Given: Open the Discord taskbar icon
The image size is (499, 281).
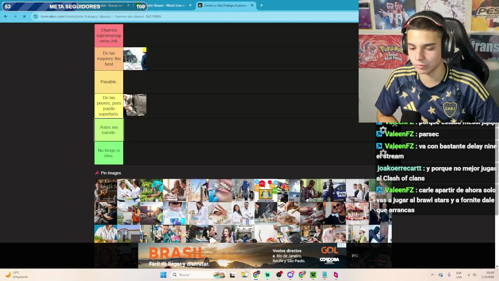Looking at the screenshot, I should tap(290, 275).
